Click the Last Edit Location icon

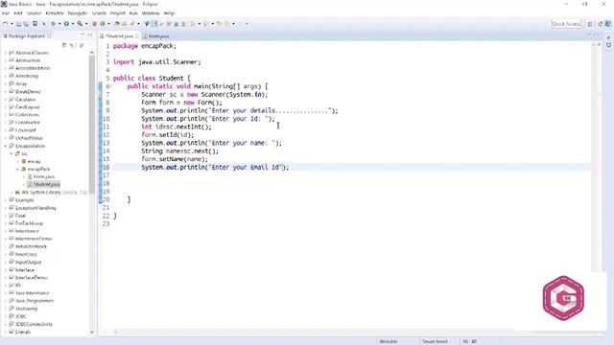point(220,24)
